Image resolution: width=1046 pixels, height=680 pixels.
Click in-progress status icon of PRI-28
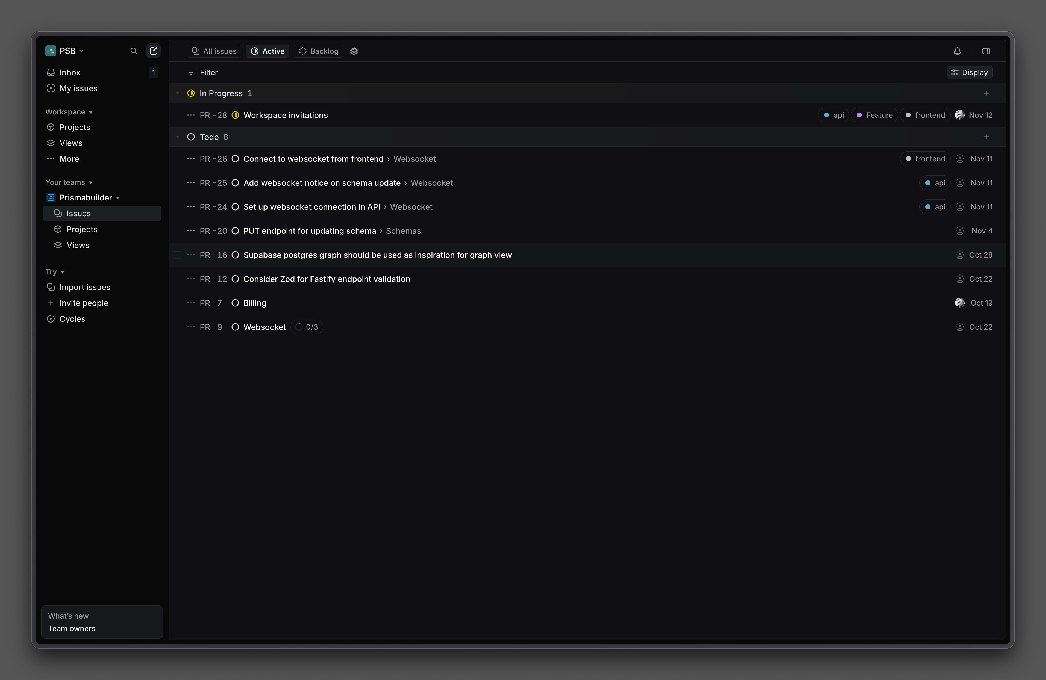point(235,115)
